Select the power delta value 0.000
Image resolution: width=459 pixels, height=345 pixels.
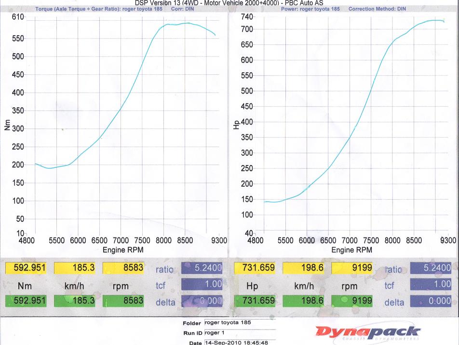432,302
